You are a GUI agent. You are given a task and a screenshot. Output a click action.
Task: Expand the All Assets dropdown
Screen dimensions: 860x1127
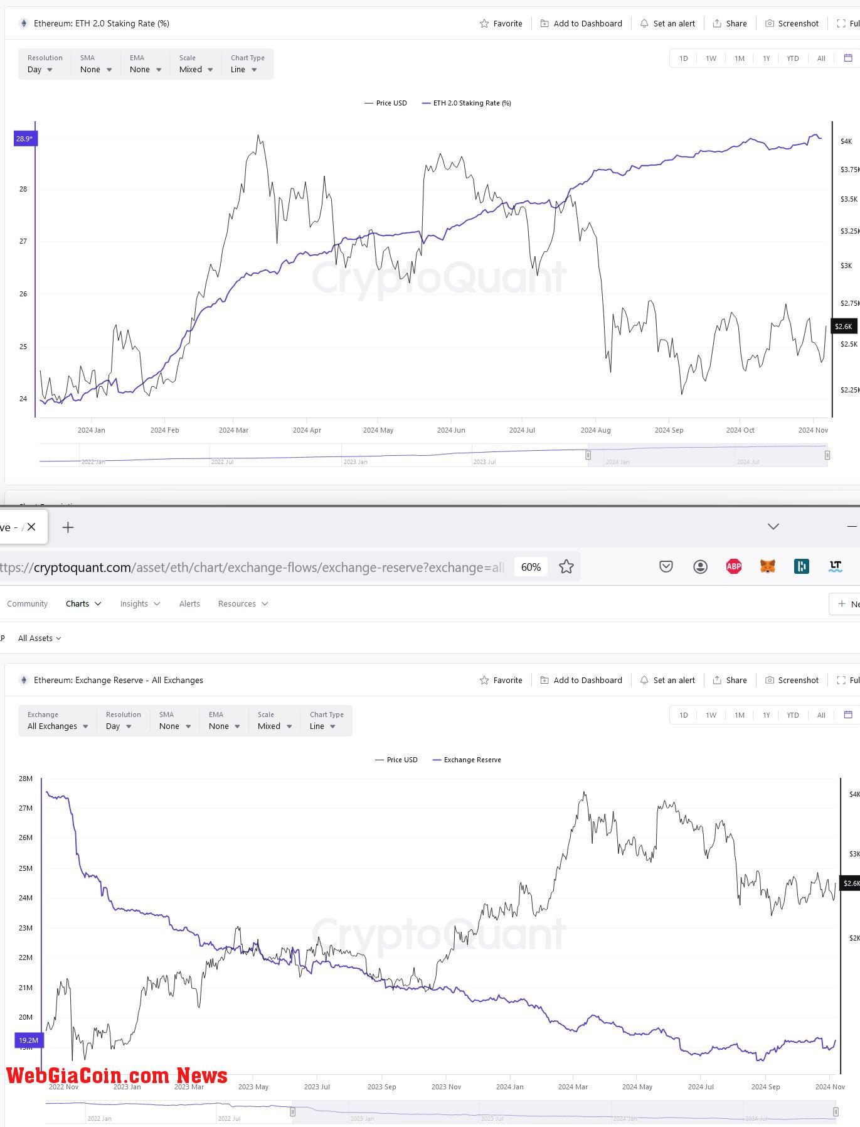[40, 638]
